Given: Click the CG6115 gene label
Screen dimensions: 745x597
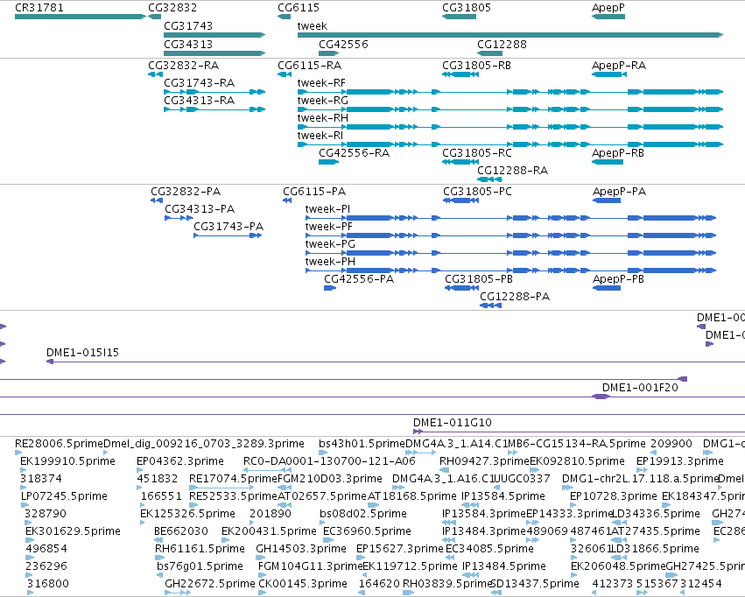Looking at the screenshot, I should coord(299,8).
